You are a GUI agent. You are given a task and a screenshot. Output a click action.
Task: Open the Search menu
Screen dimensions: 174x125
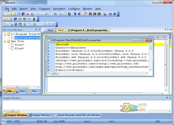point(24,9)
